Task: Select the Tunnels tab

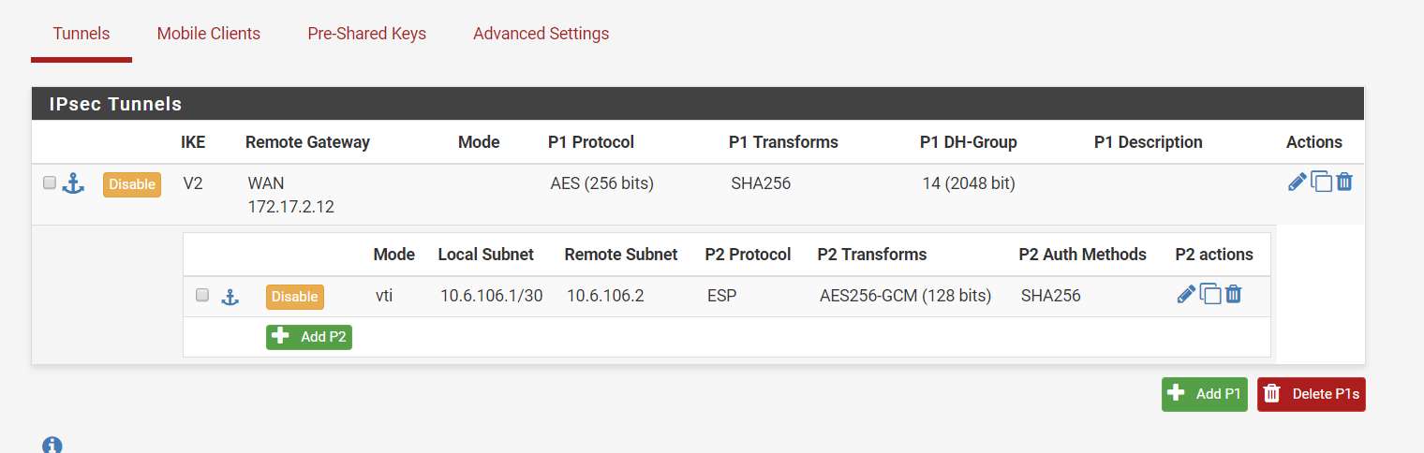Action: [x=82, y=34]
